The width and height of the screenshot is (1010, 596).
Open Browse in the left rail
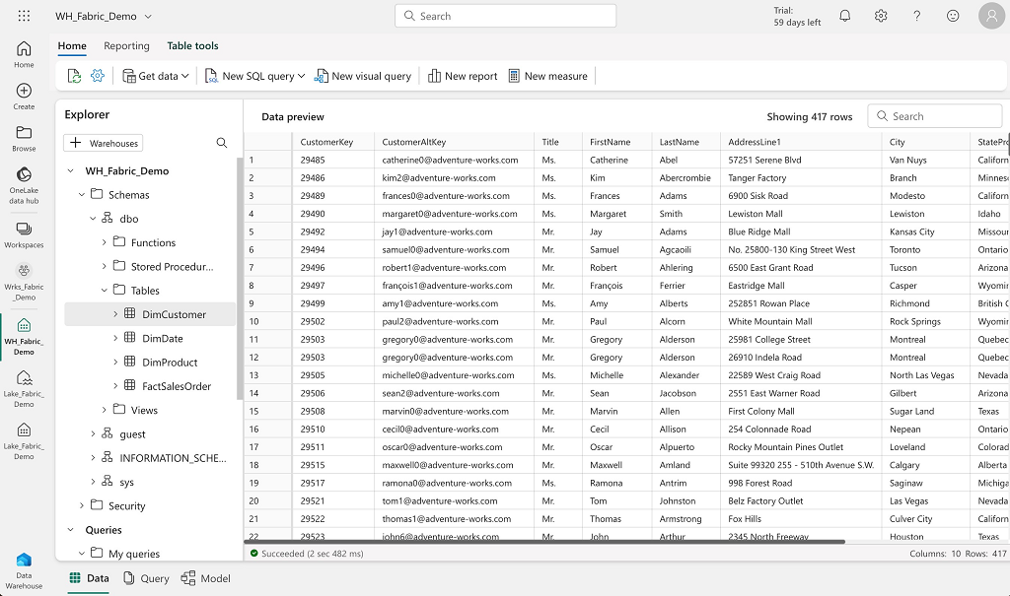click(24, 138)
